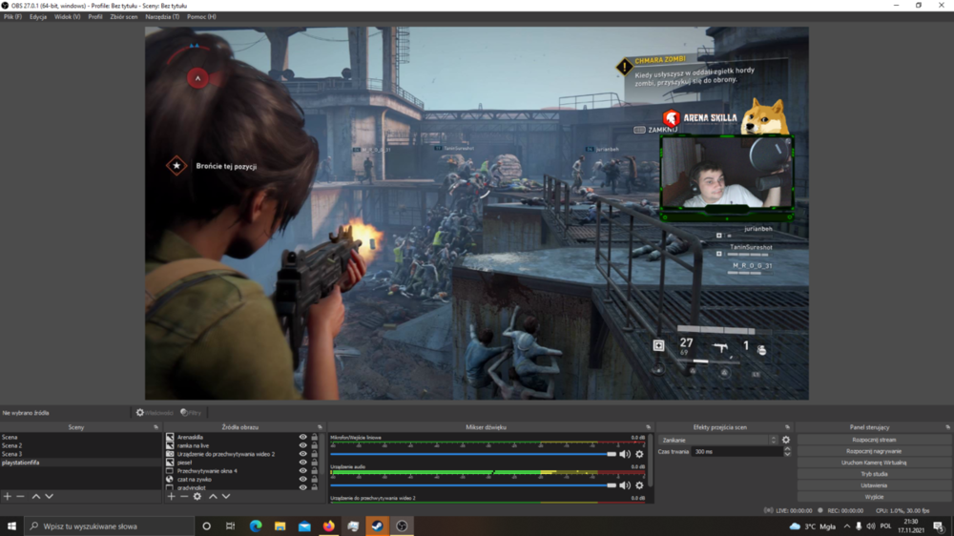Select Scena 2 in scenes list
This screenshot has width=954, height=536.
(x=80, y=445)
